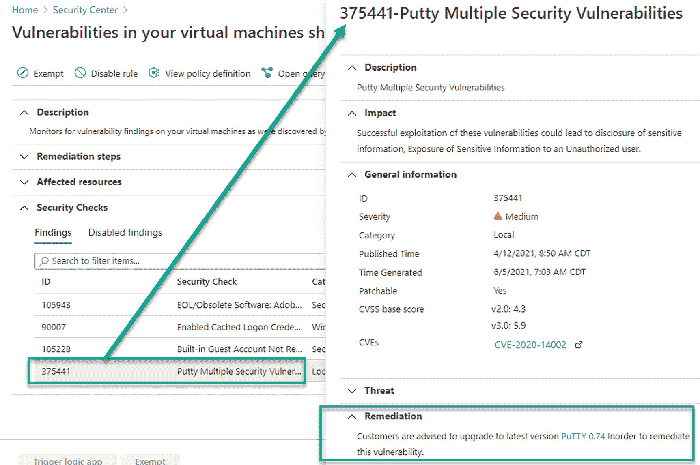700x465 pixels.
Task: Click the bottom Exempt button
Action: click(x=150, y=460)
